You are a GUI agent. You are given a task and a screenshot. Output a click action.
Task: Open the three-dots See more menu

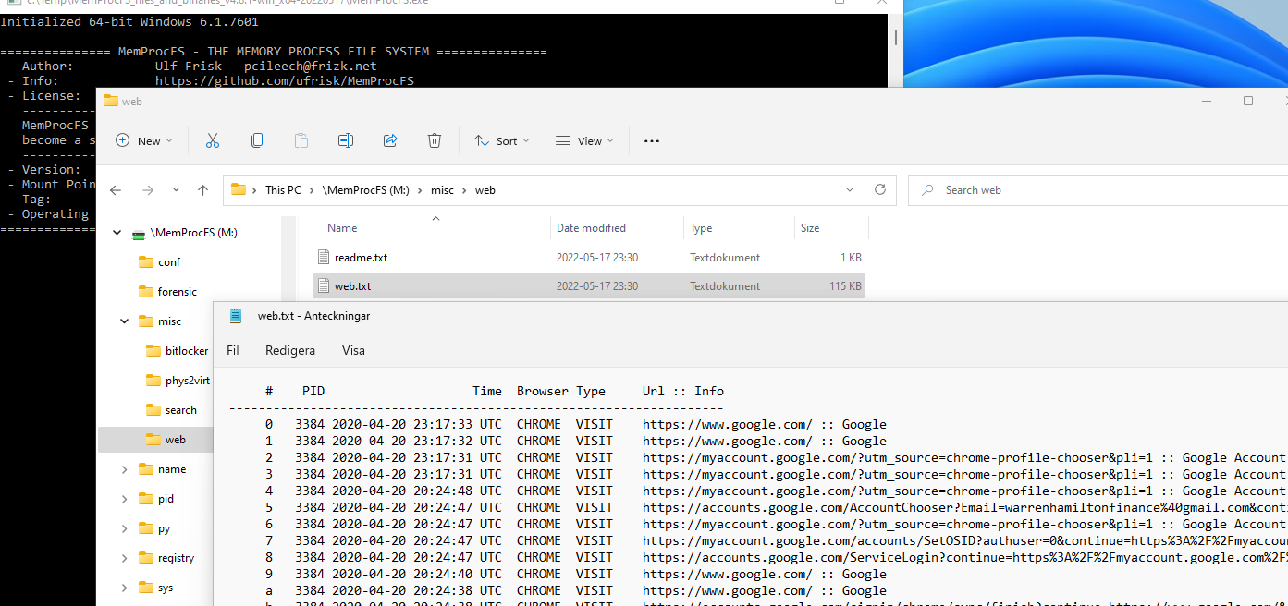tap(652, 141)
